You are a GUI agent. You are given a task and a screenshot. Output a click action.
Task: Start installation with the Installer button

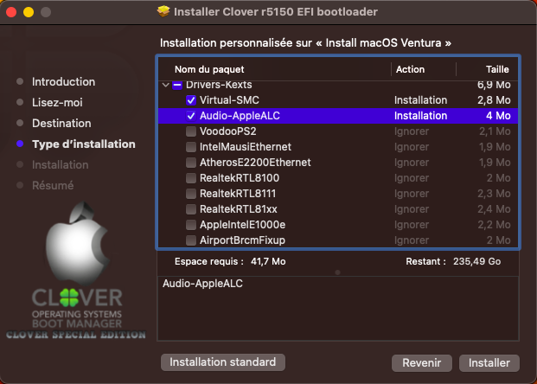[x=489, y=362]
